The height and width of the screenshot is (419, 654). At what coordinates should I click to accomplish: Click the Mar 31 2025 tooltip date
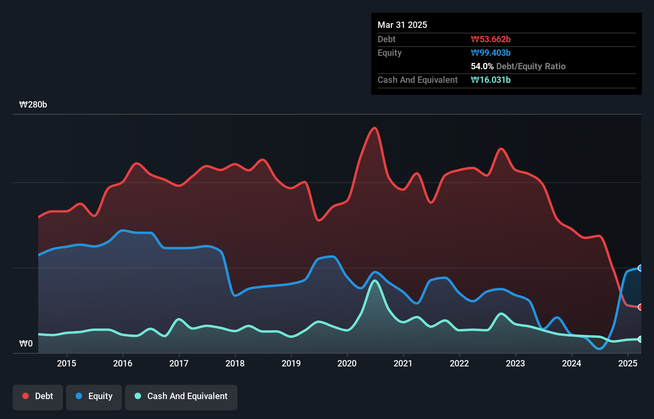[402, 25]
